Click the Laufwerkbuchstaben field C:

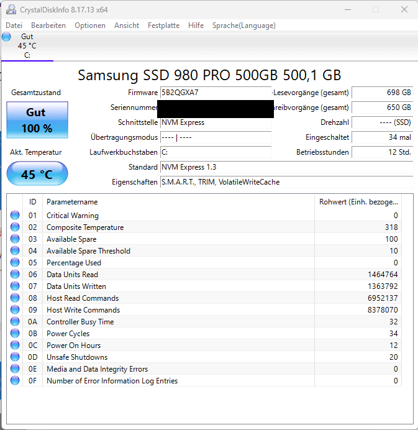coord(216,152)
